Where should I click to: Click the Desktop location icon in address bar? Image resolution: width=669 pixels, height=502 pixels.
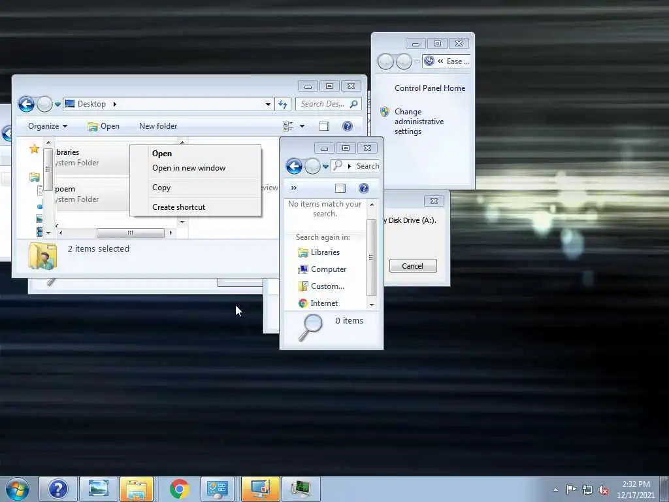tap(70, 104)
